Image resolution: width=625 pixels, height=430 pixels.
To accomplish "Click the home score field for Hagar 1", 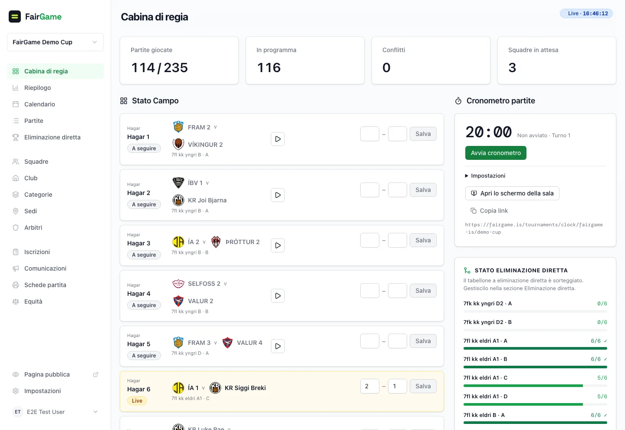I will [x=370, y=134].
